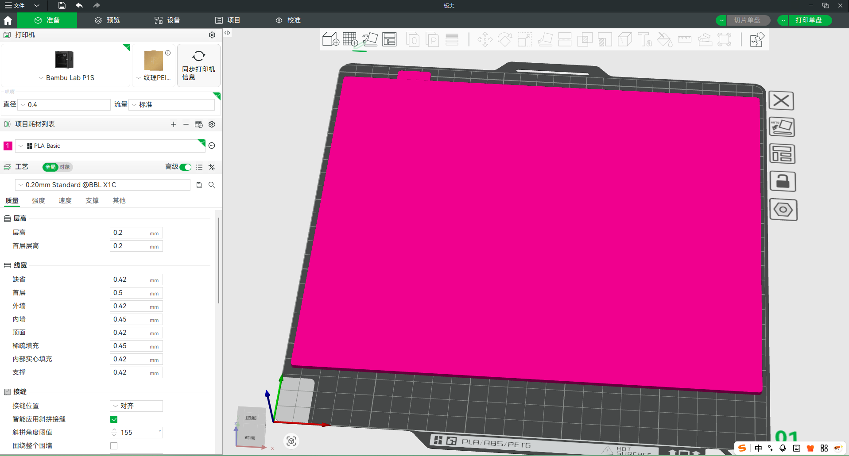This screenshot has height=456, width=849.
Task: Click plate Remove all objects X icon
Action: pos(781,100)
